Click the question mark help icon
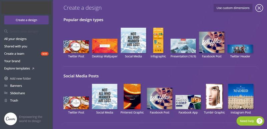The height and width of the screenshot is (129, 267). 260,121
